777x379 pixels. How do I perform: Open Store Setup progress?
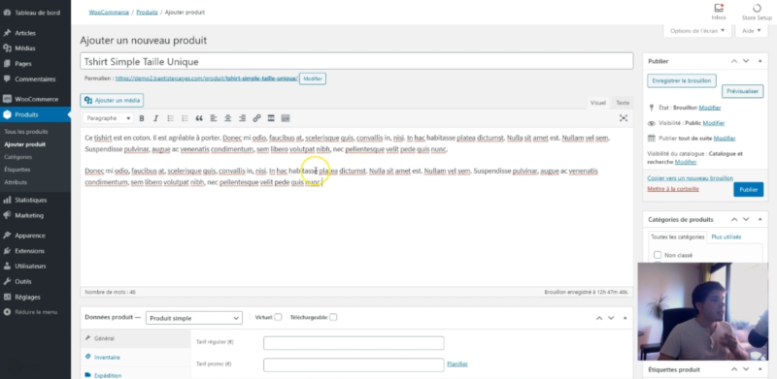point(757,13)
